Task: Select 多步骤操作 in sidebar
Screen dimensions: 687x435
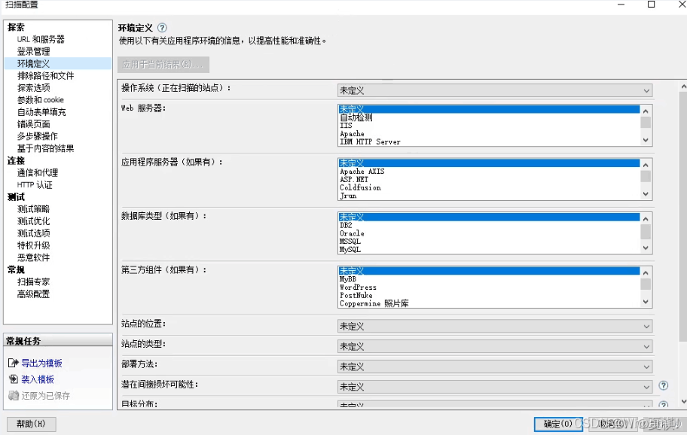Action: point(37,136)
